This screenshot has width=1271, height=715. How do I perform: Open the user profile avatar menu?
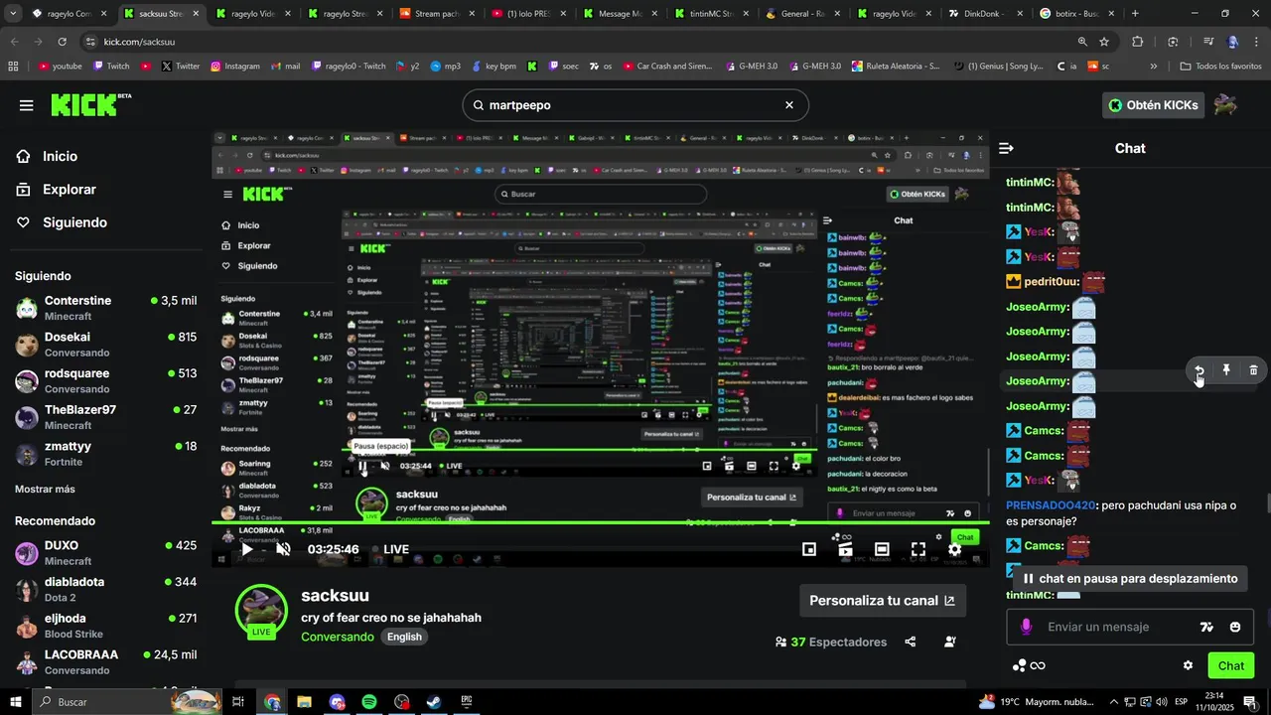point(1225,105)
